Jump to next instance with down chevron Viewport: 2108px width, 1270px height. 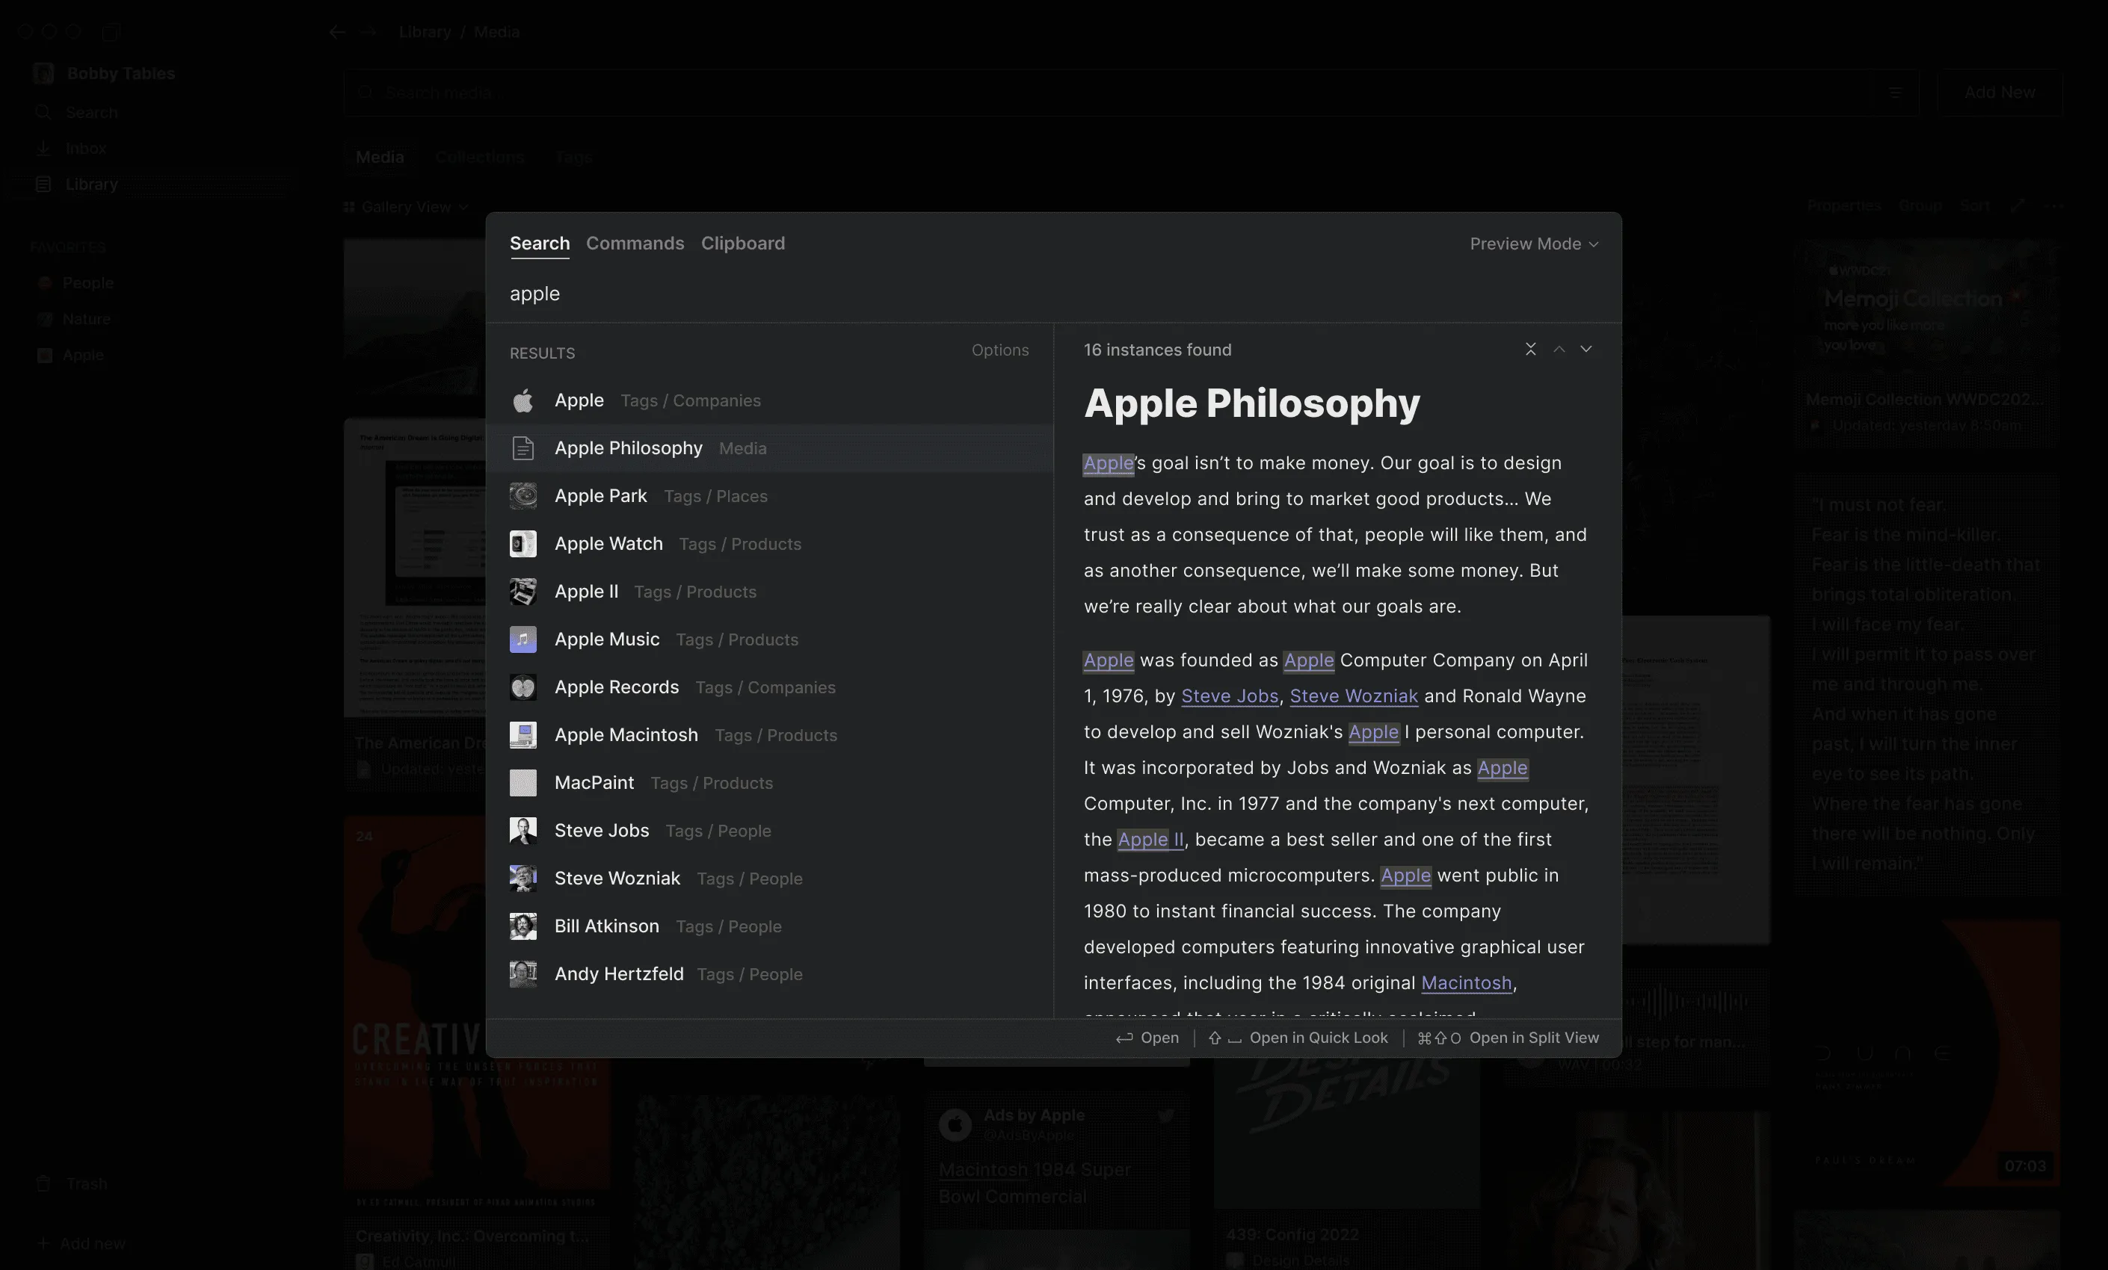1586,349
